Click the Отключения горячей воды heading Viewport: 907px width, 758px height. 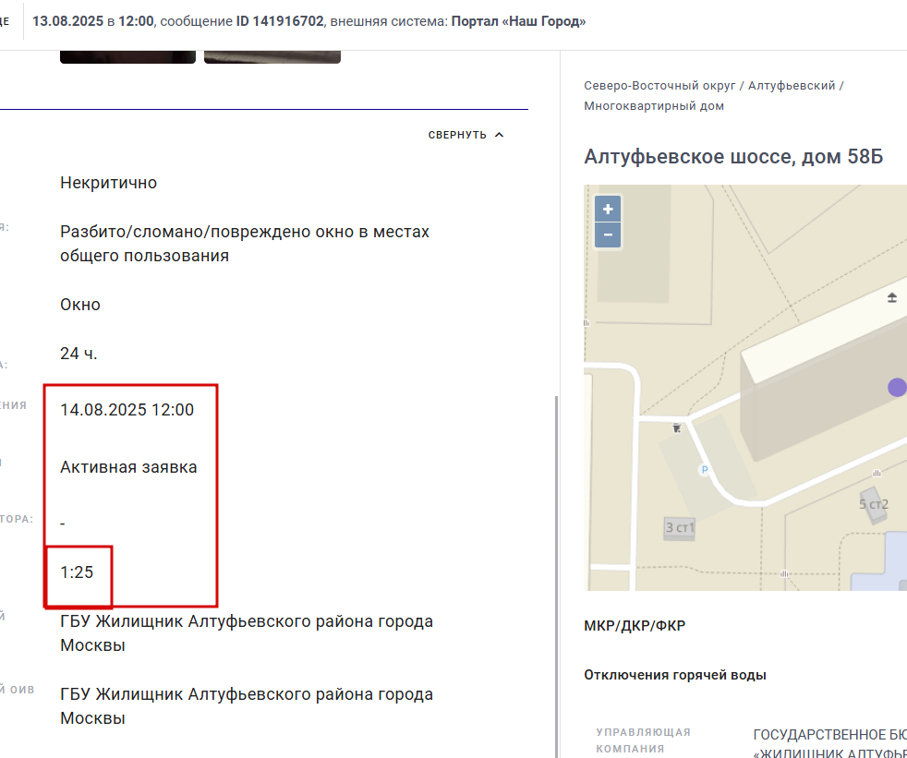click(675, 675)
